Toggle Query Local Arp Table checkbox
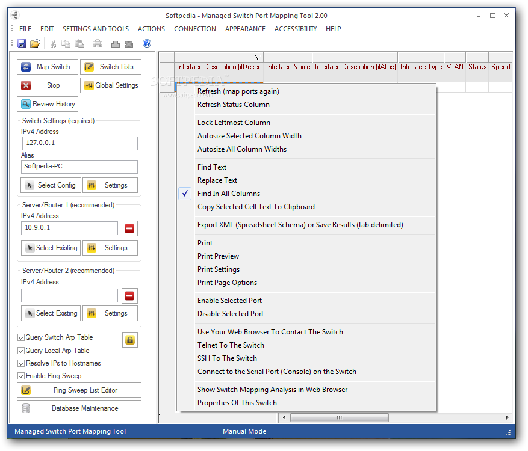The height and width of the screenshot is (451, 528). [x=21, y=351]
